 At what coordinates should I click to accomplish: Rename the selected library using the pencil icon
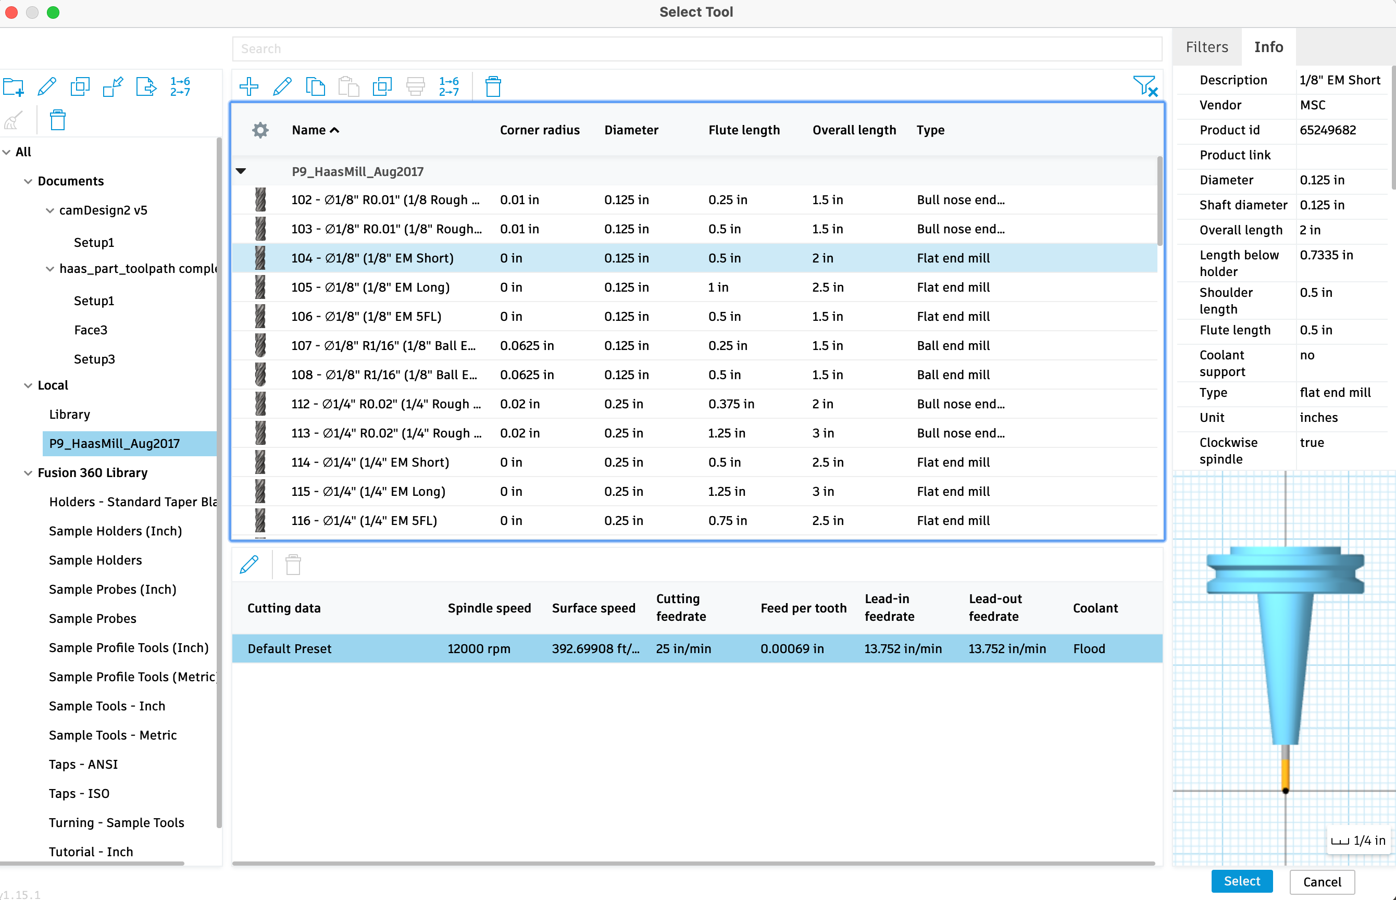[x=47, y=86]
